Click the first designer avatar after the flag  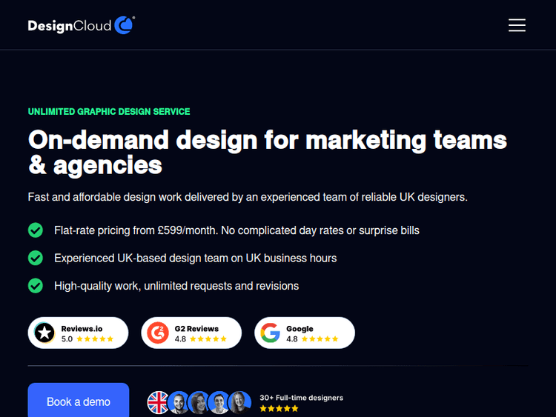[179, 402]
